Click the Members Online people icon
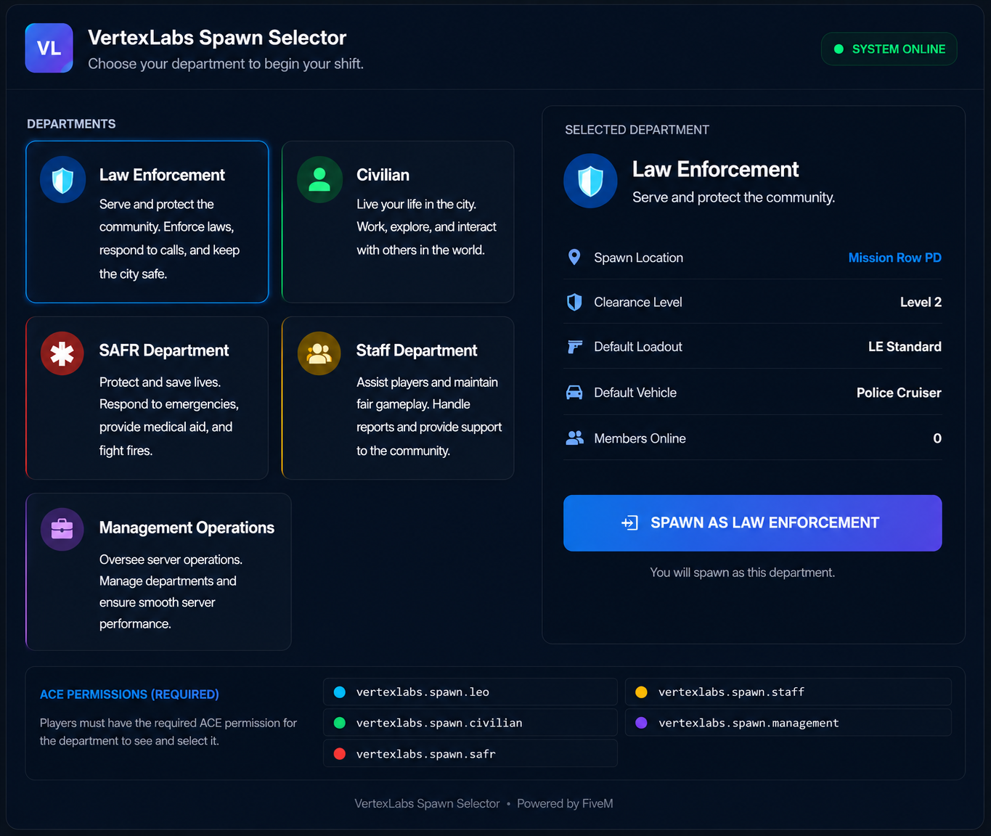 point(575,438)
